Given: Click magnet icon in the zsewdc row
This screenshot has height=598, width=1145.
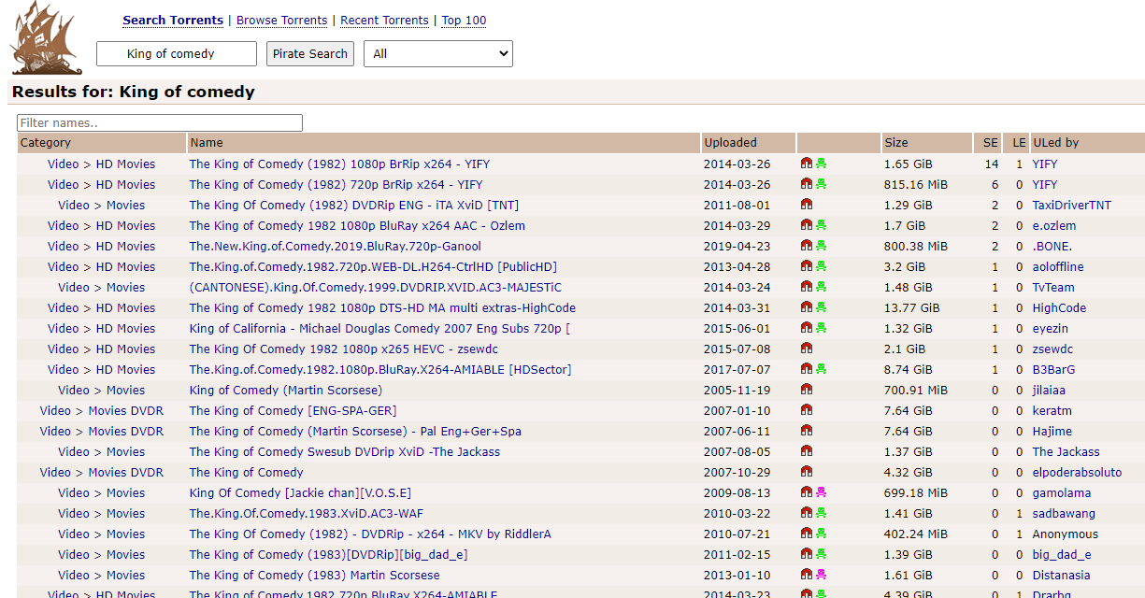Looking at the screenshot, I should click(x=807, y=349).
